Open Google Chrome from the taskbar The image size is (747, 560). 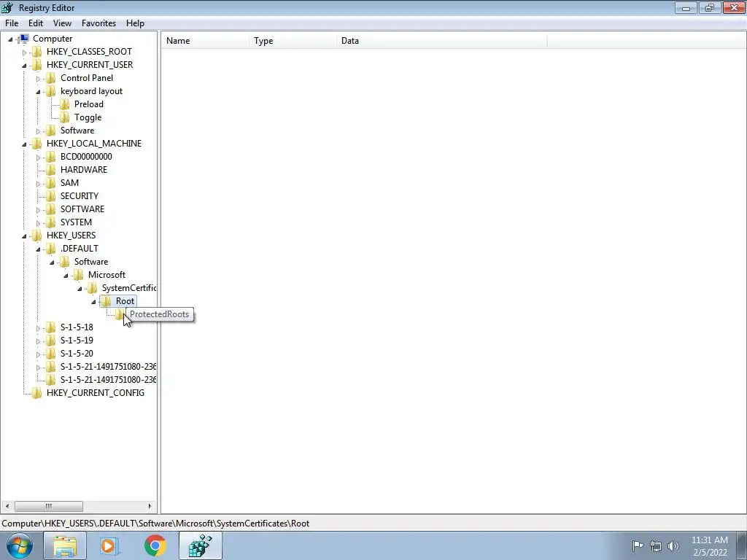point(155,545)
